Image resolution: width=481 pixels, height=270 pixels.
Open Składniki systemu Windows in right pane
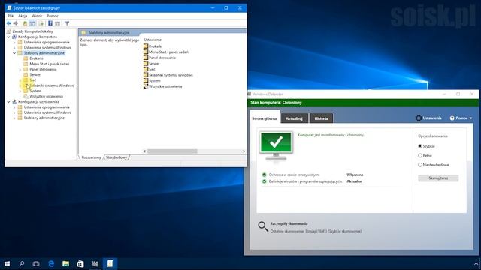tap(171, 75)
